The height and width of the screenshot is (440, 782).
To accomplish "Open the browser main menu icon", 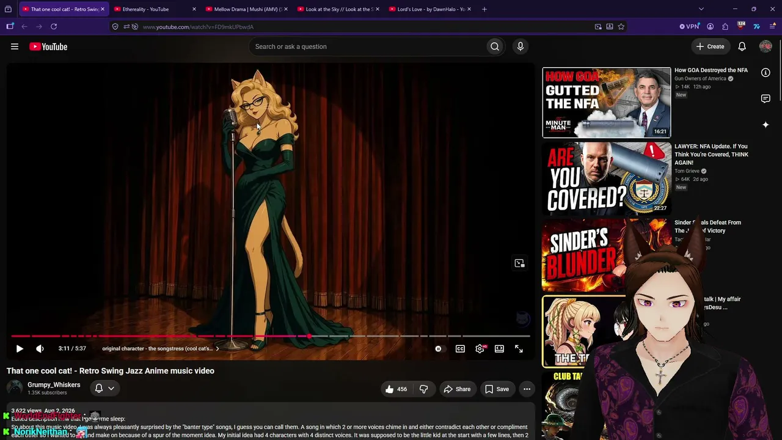I will point(772,26).
